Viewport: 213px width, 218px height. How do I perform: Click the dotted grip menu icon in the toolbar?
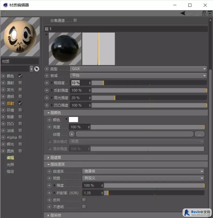(x=4, y=13)
